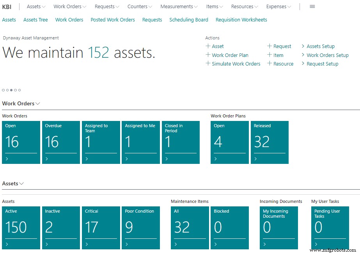Expand the Work Orders section heading chevron
The height and width of the screenshot is (254, 360).
[x=37, y=103]
